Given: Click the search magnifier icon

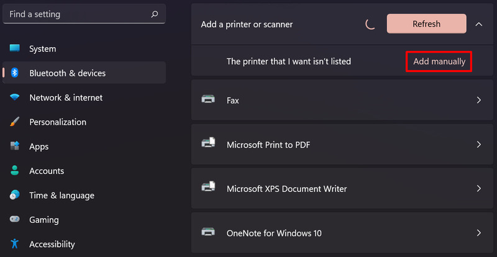Looking at the screenshot, I should point(154,14).
